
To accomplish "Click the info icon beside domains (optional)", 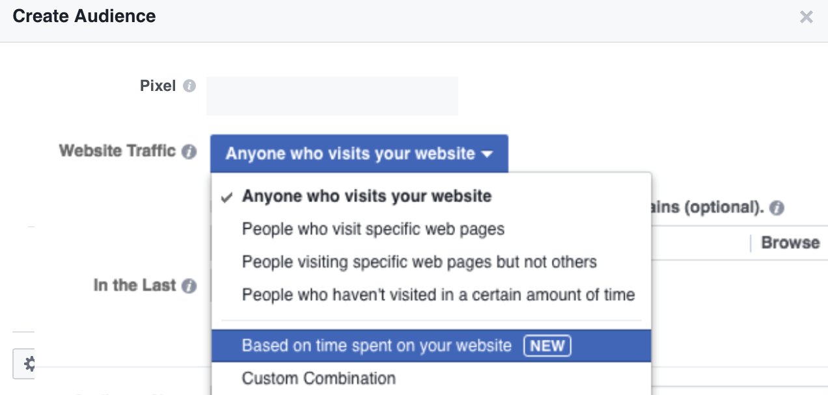I will [776, 209].
